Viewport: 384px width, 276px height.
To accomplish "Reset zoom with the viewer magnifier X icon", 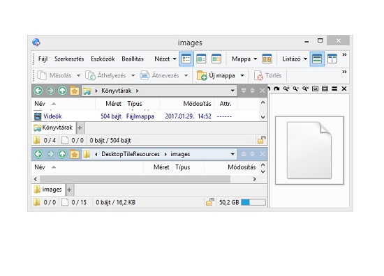I will [305, 89].
